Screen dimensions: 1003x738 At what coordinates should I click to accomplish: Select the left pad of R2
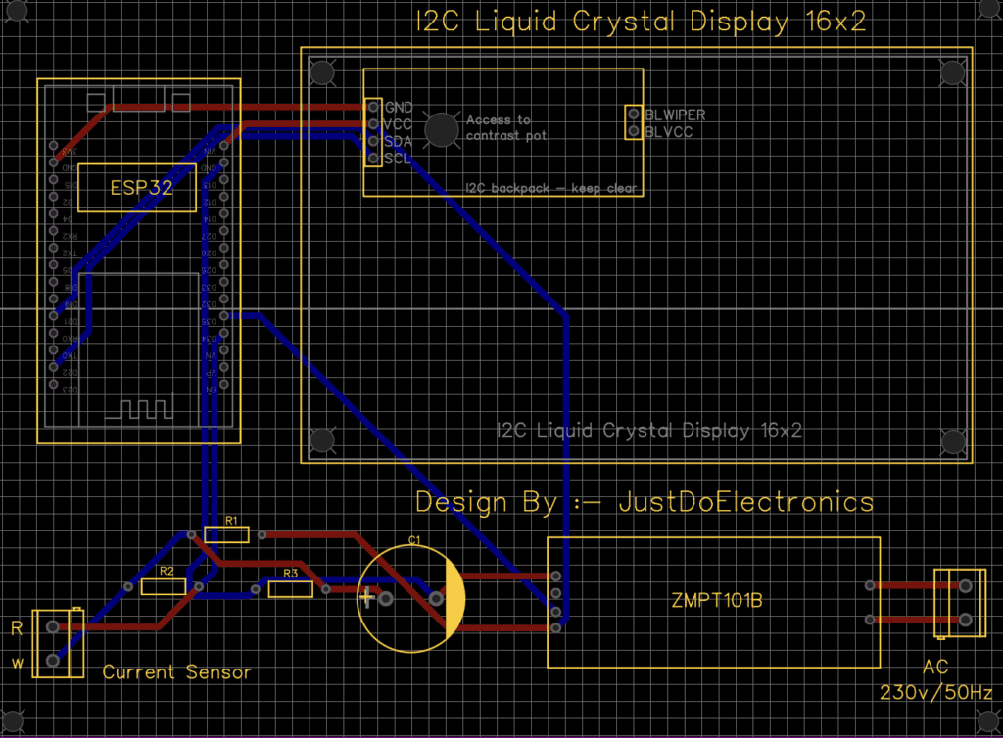(128, 586)
